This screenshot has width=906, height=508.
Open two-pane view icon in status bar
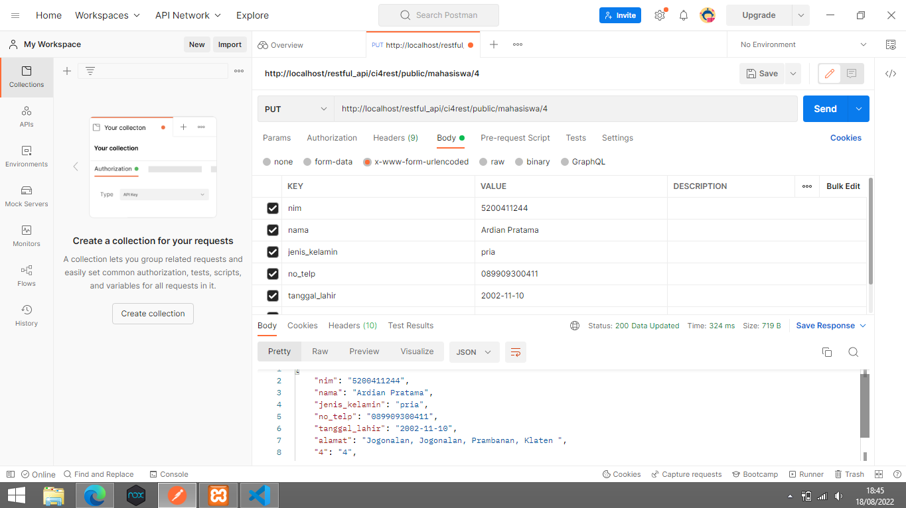coord(879,474)
